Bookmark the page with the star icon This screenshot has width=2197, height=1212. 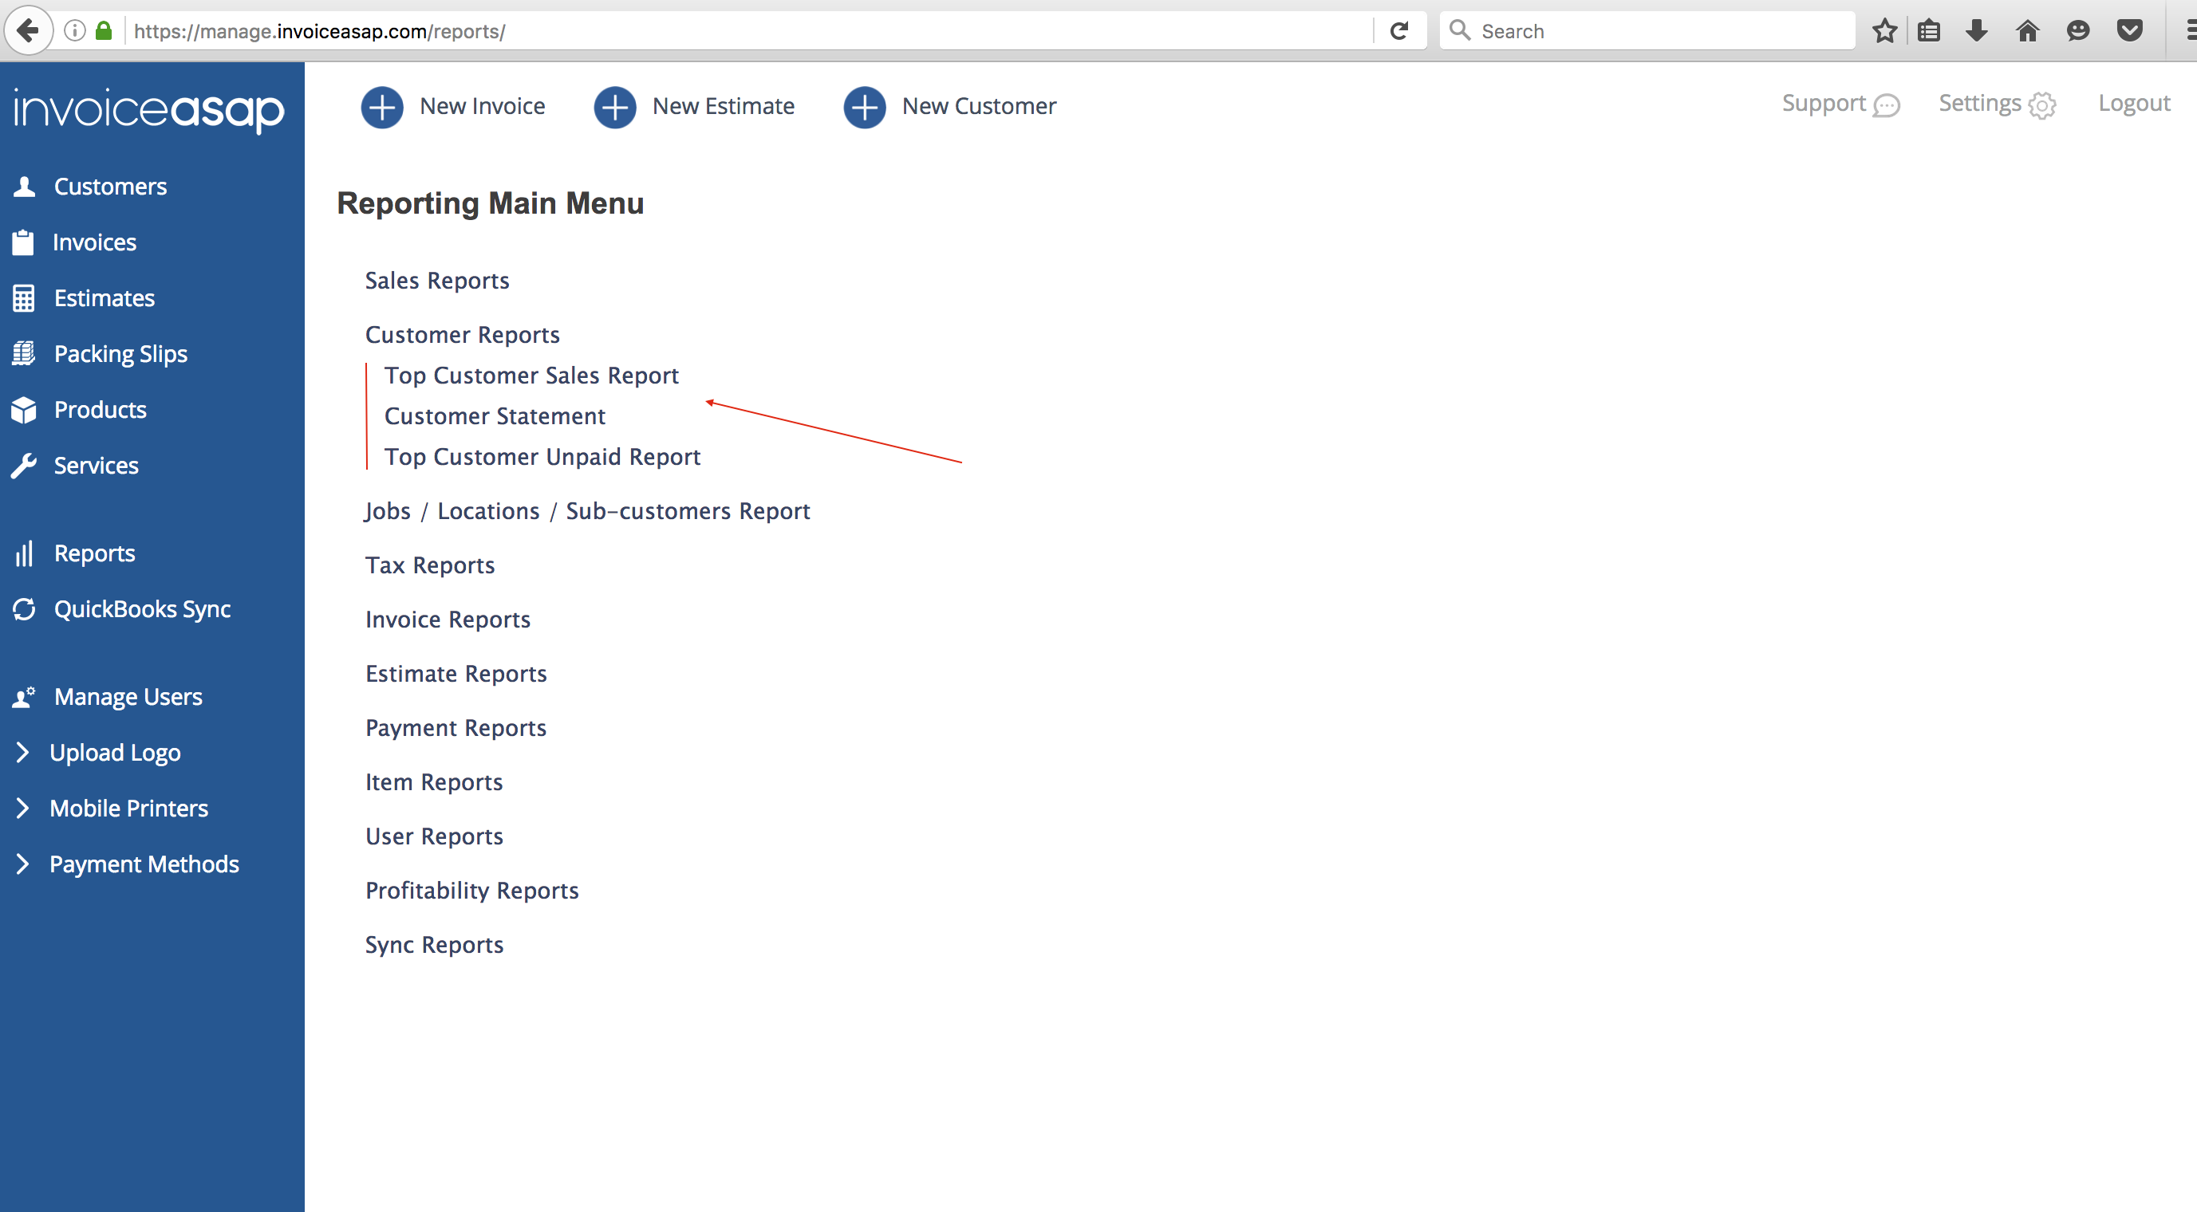pos(1884,32)
